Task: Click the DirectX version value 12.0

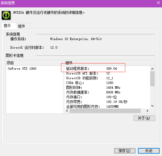Action: 54,47
